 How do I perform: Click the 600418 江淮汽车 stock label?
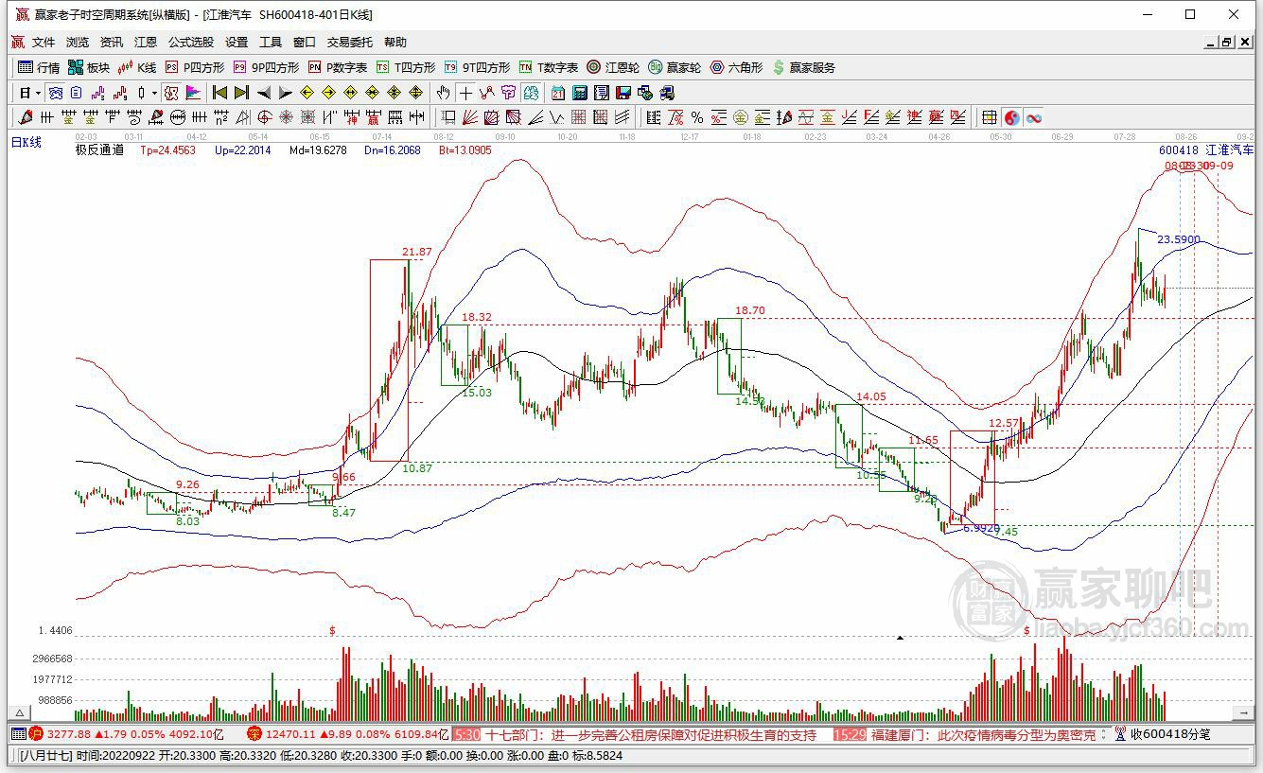[1206, 150]
